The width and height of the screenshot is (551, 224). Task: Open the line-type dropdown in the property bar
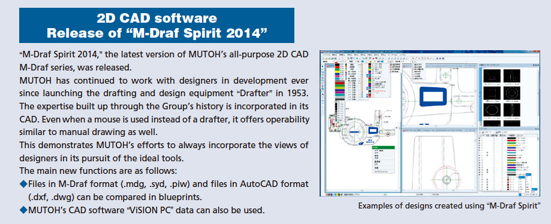tap(352, 62)
